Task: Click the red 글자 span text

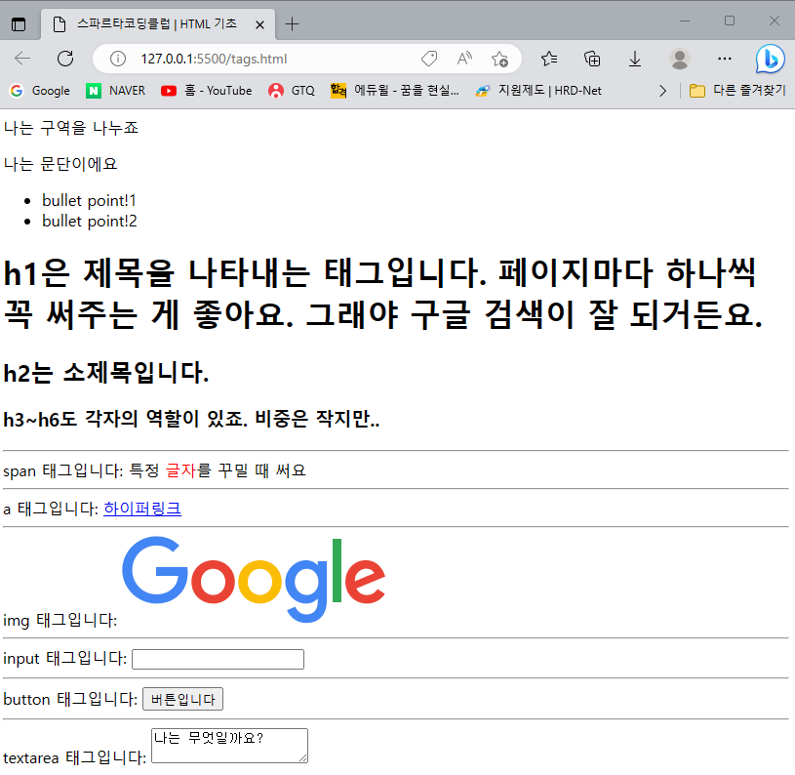Action: pos(180,470)
